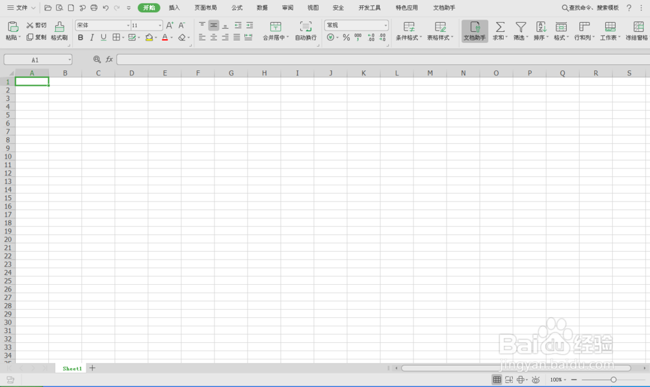Apply the red font color swatch
This screenshot has width=650, height=387.
(165, 37)
